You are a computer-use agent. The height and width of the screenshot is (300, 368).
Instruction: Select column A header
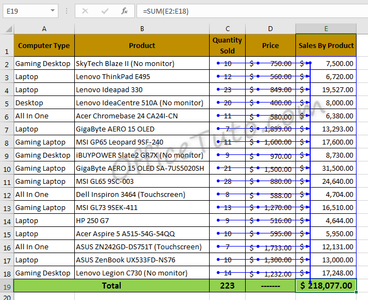(x=44, y=29)
